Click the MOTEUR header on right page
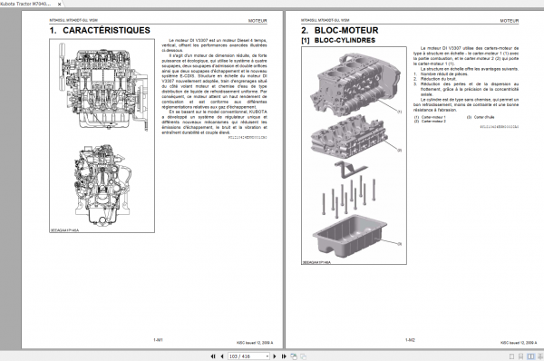 pos(510,21)
